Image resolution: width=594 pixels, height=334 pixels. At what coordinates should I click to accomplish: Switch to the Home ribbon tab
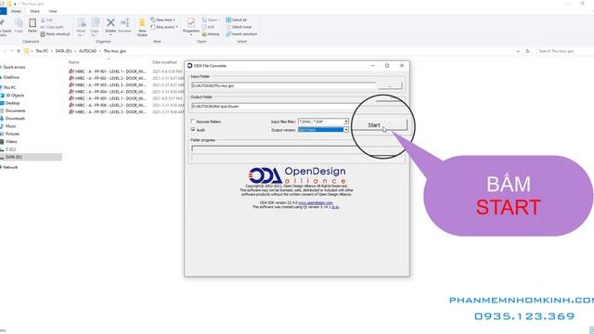[16, 11]
